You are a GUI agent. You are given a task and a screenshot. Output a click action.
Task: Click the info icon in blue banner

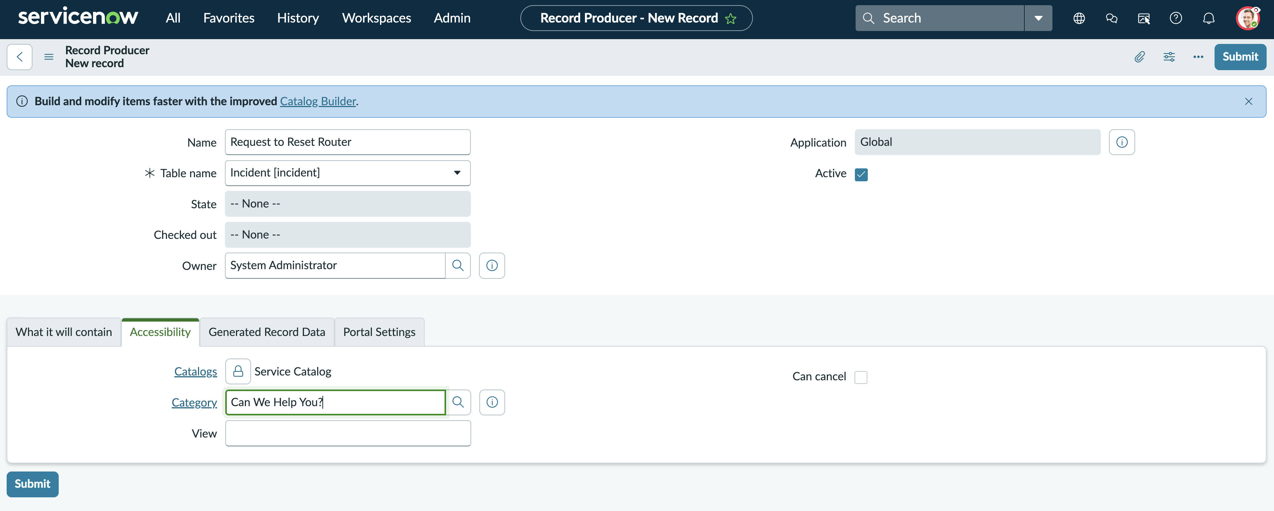tap(22, 102)
